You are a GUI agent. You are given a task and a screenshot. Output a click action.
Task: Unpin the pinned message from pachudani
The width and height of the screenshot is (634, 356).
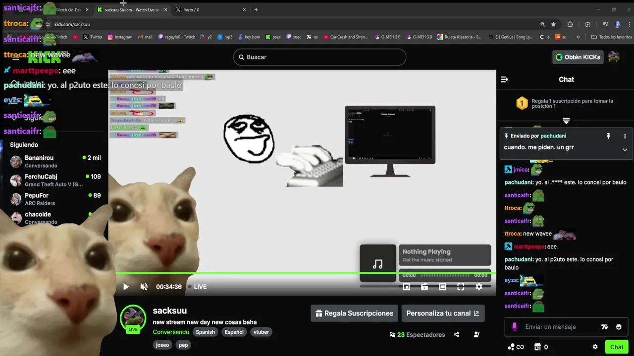tap(608, 136)
